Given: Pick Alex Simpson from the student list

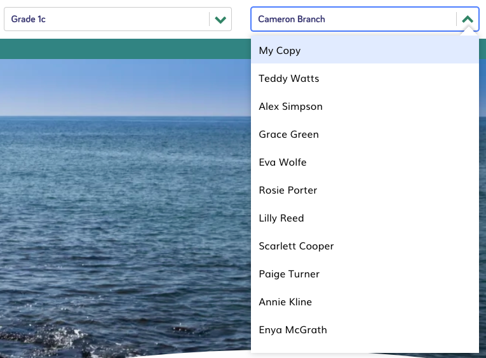Looking at the screenshot, I should tap(291, 107).
